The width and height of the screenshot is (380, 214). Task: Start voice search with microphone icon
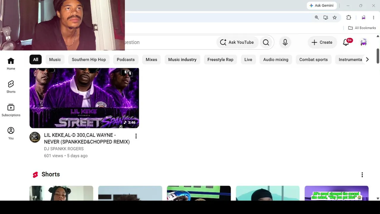285,42
